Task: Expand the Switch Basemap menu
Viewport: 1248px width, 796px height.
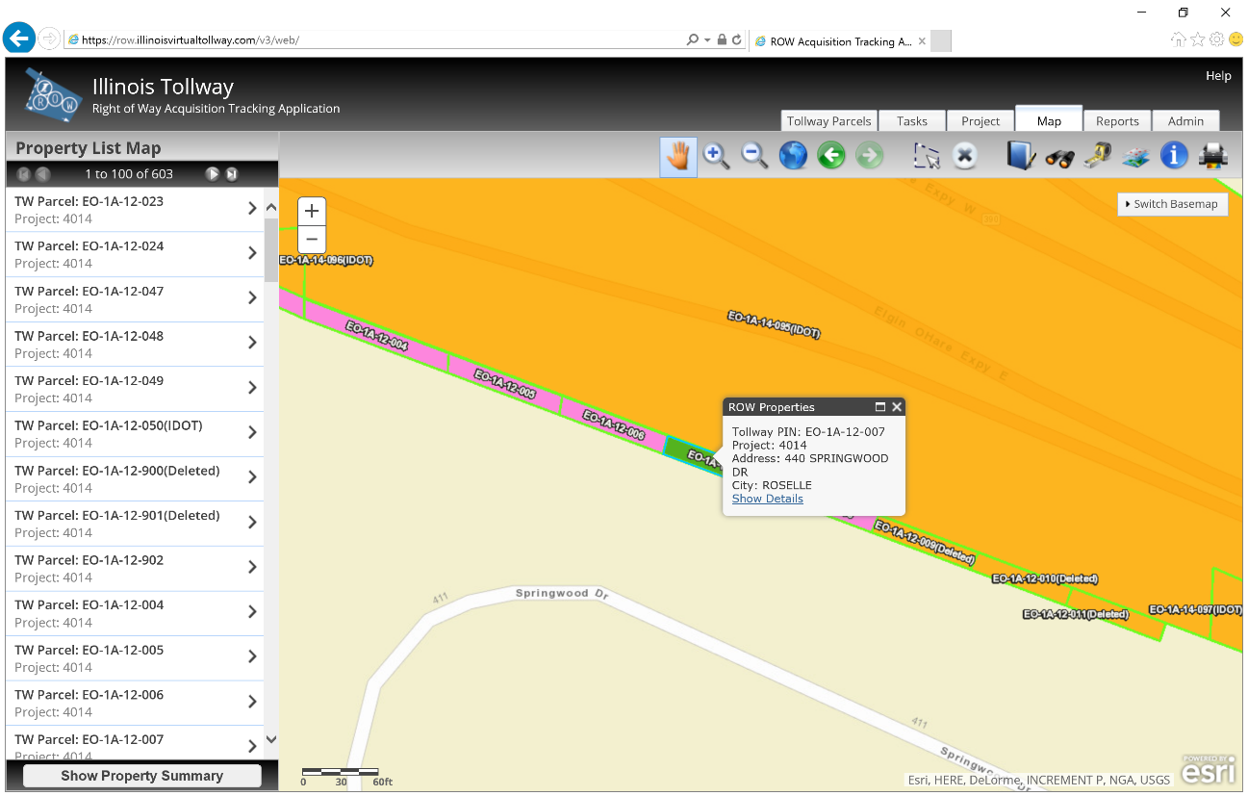Action: pos(1173,204)
